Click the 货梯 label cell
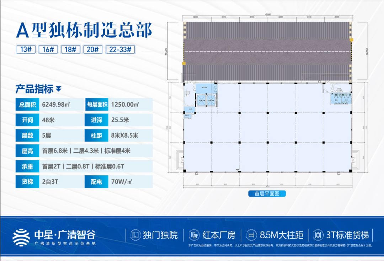Screen dimensions: 384x261 pyautogui.click(x=27, y=182)
